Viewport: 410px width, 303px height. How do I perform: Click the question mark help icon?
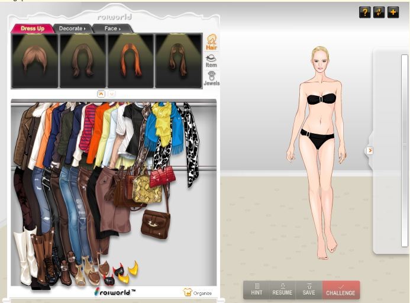coord(364,12)
